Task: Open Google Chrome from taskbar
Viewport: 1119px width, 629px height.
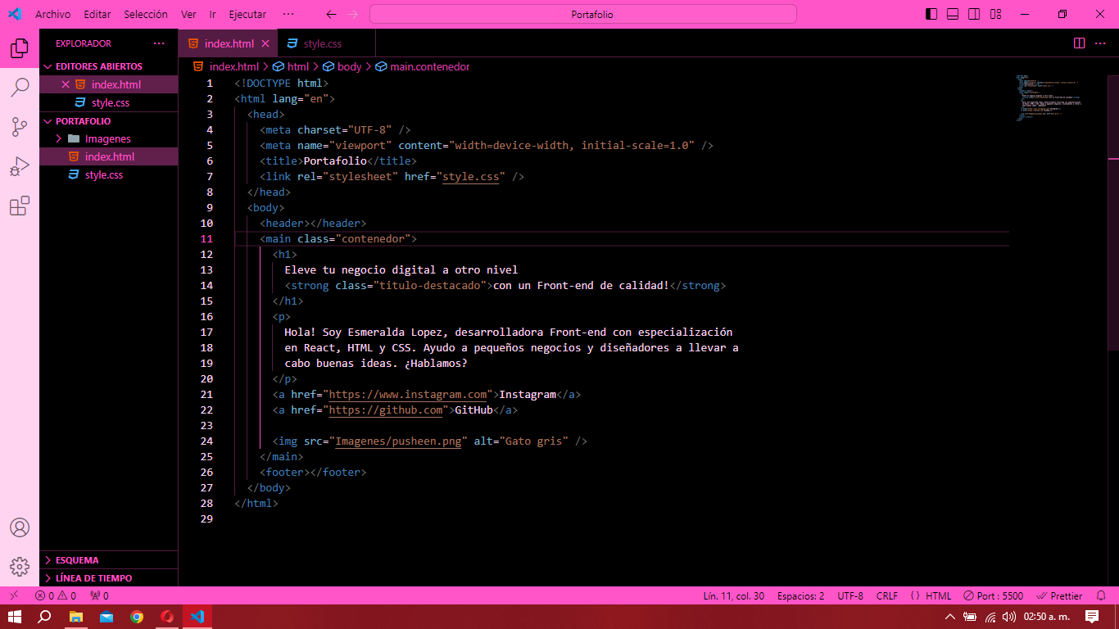Action: (x=137, y=617)
